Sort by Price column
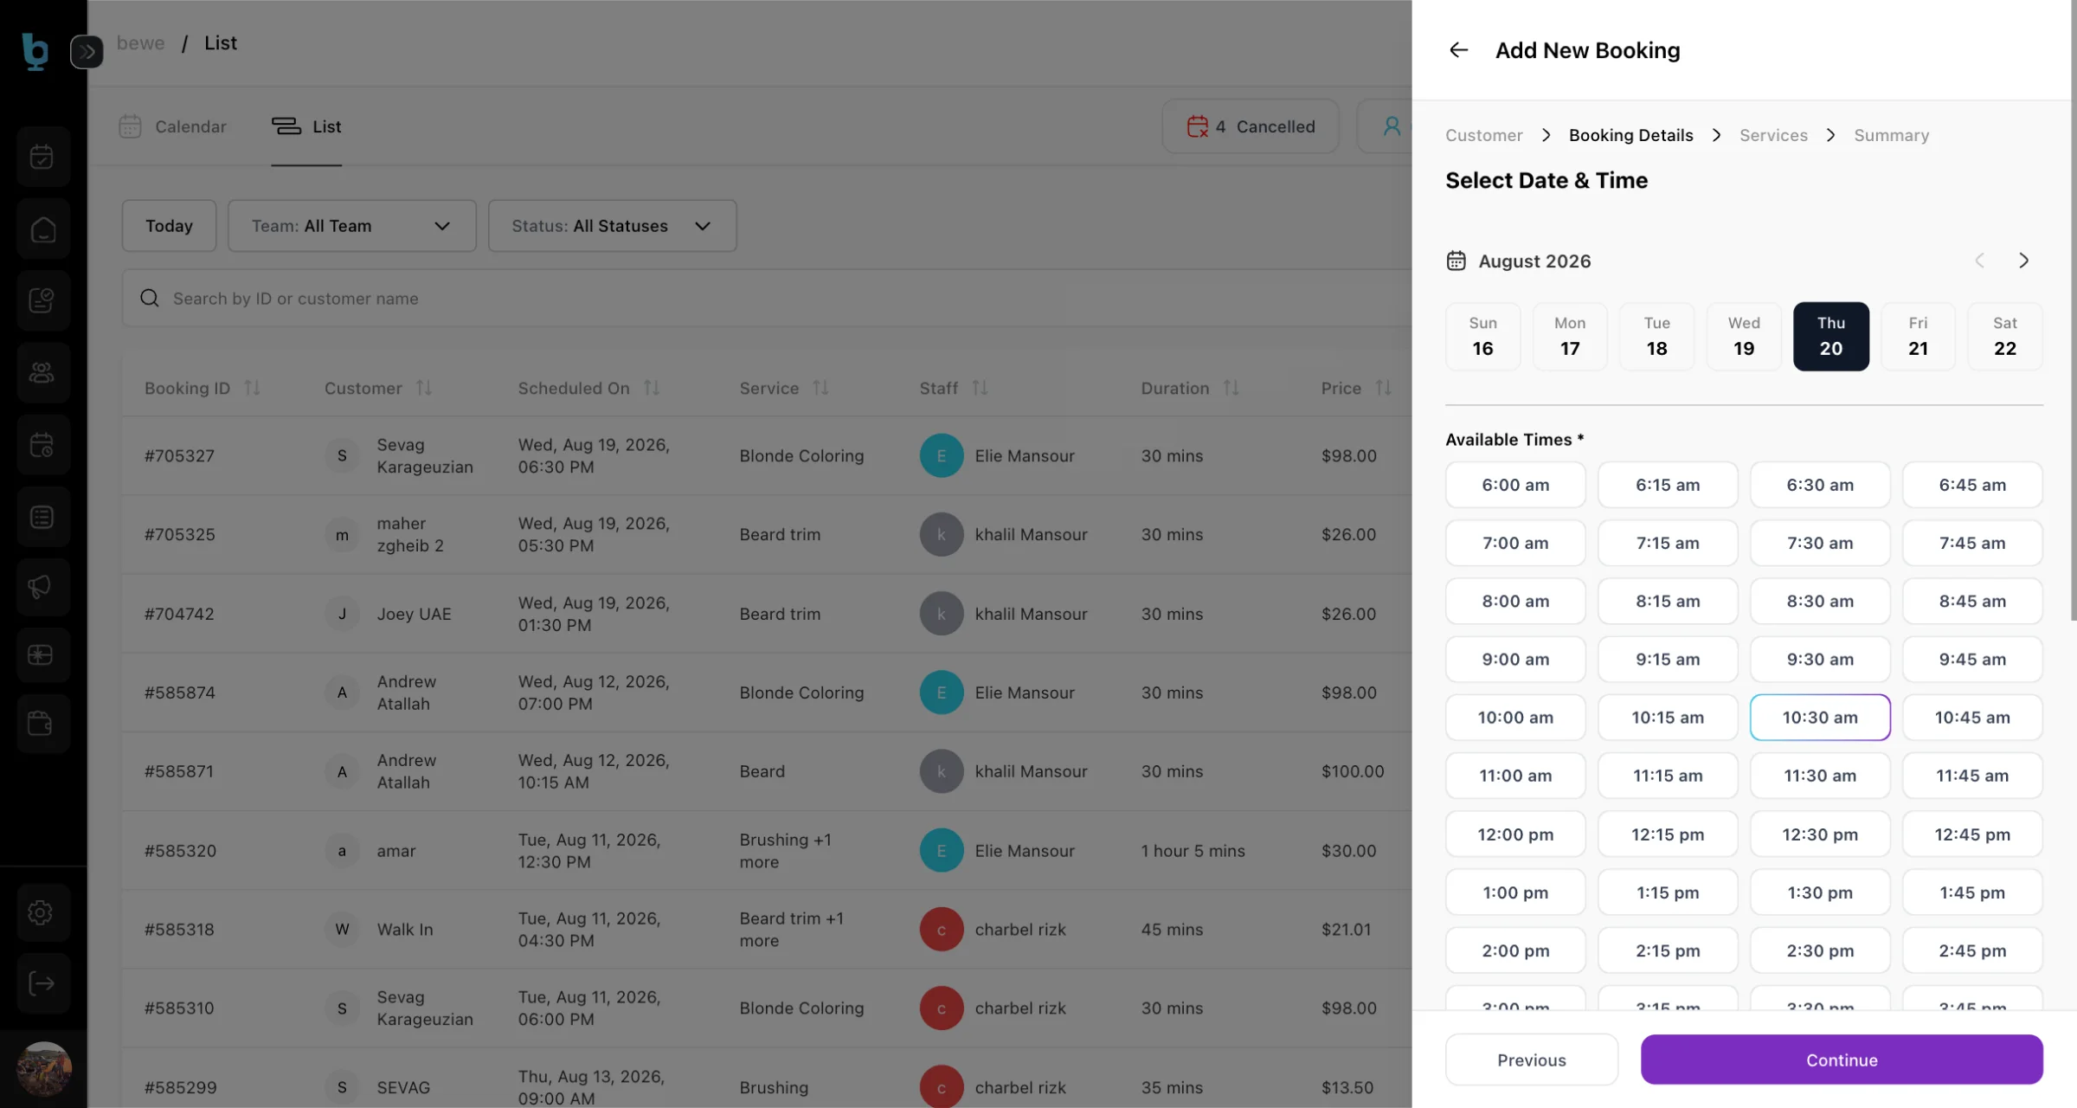Viewport: 2077px width, 1108px height. point(1383,388)
